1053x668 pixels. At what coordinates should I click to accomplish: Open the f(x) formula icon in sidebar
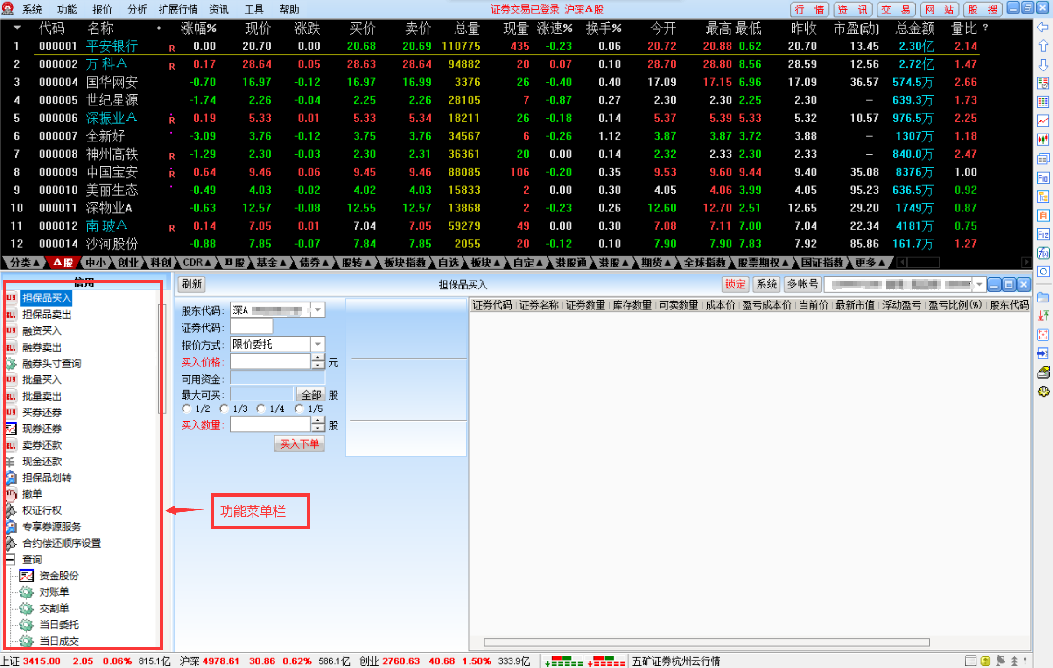point(1043,253)
